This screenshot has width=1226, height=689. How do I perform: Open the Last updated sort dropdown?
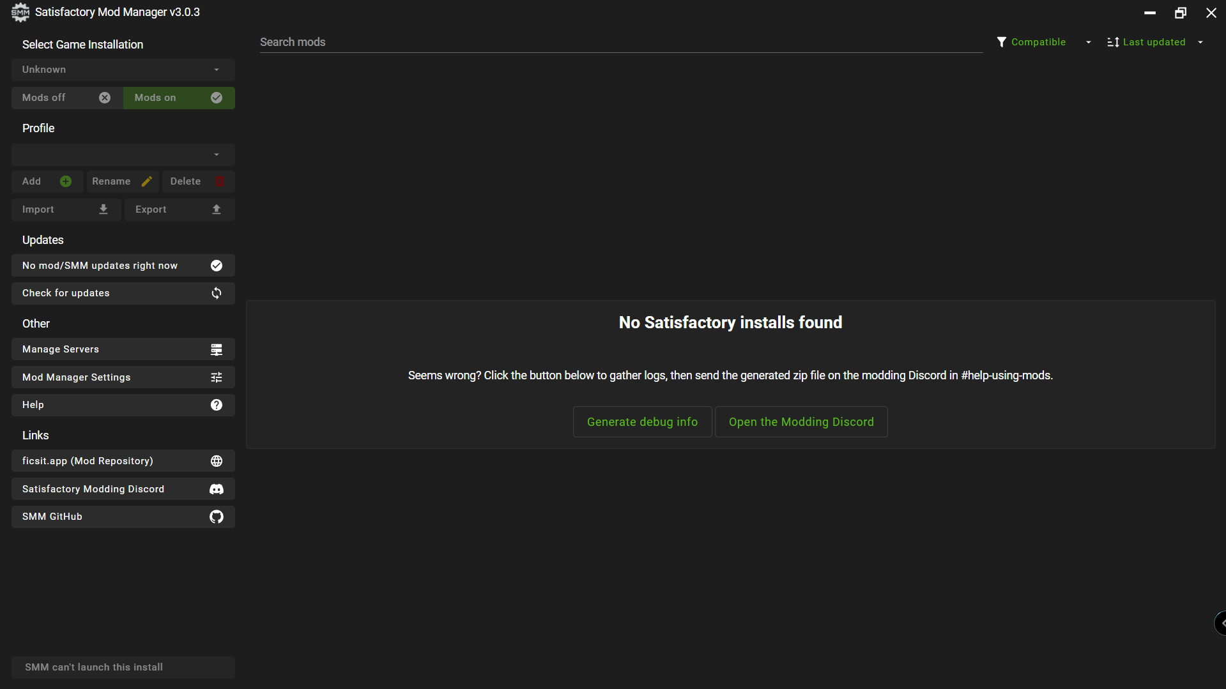point(1156,42)
